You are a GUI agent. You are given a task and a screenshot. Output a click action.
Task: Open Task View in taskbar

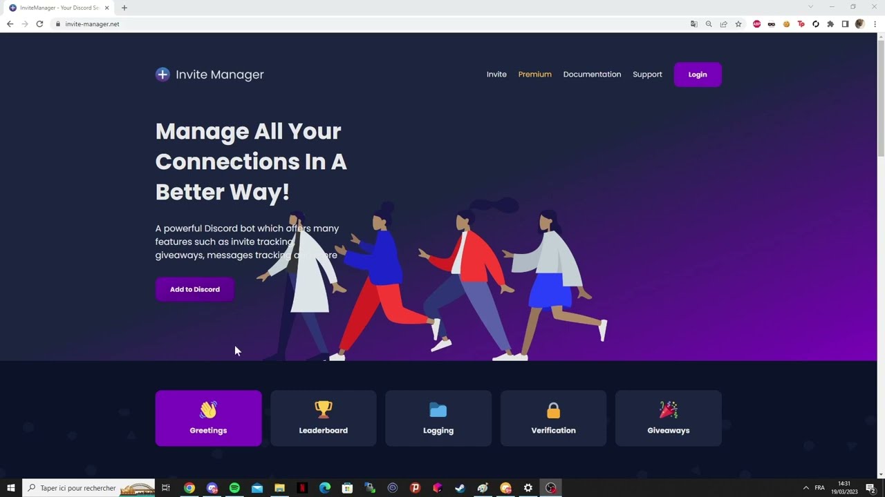pos(166,488)
